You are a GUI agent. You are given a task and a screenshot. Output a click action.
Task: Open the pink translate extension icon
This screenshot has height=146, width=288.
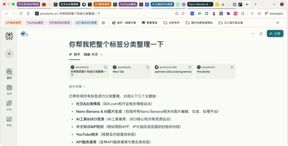click(235, 13)
